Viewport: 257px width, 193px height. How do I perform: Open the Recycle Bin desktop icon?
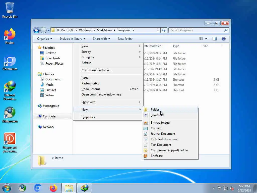[x=10, y=10]
